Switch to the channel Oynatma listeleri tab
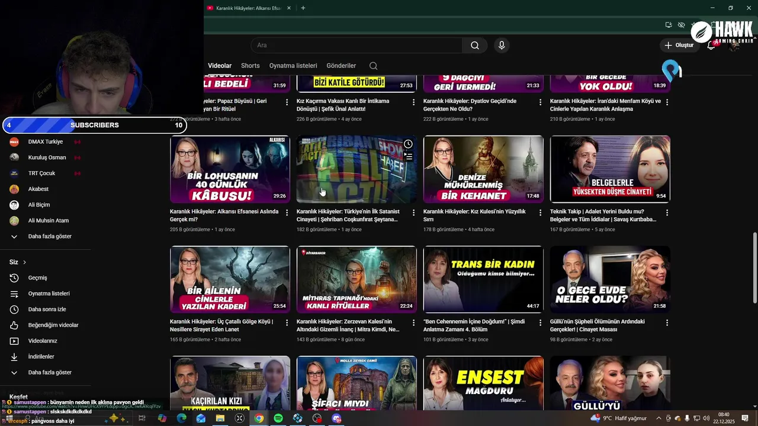The width and height of the screenshot is (758, 426). pyautogui.click(x=293, y=66)
